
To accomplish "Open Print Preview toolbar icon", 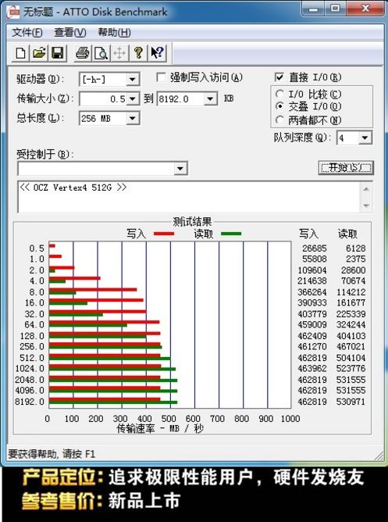I will click(101, 53).
